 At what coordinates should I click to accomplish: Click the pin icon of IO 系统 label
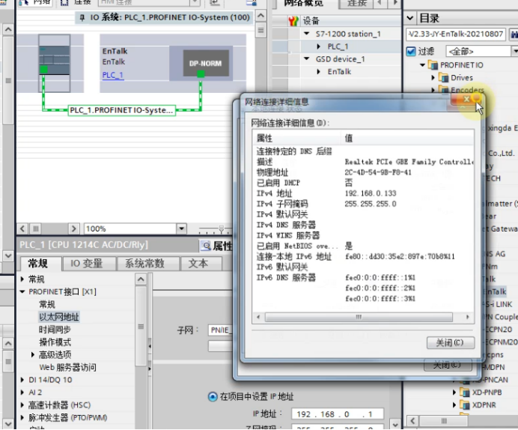click(x=82, y=17)
